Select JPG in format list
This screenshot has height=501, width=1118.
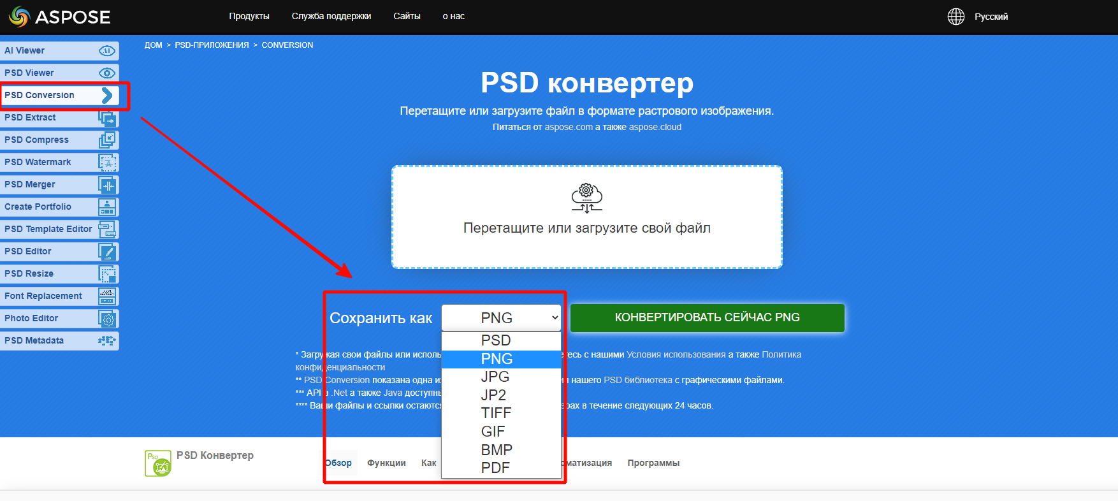[x=501, y=377]
